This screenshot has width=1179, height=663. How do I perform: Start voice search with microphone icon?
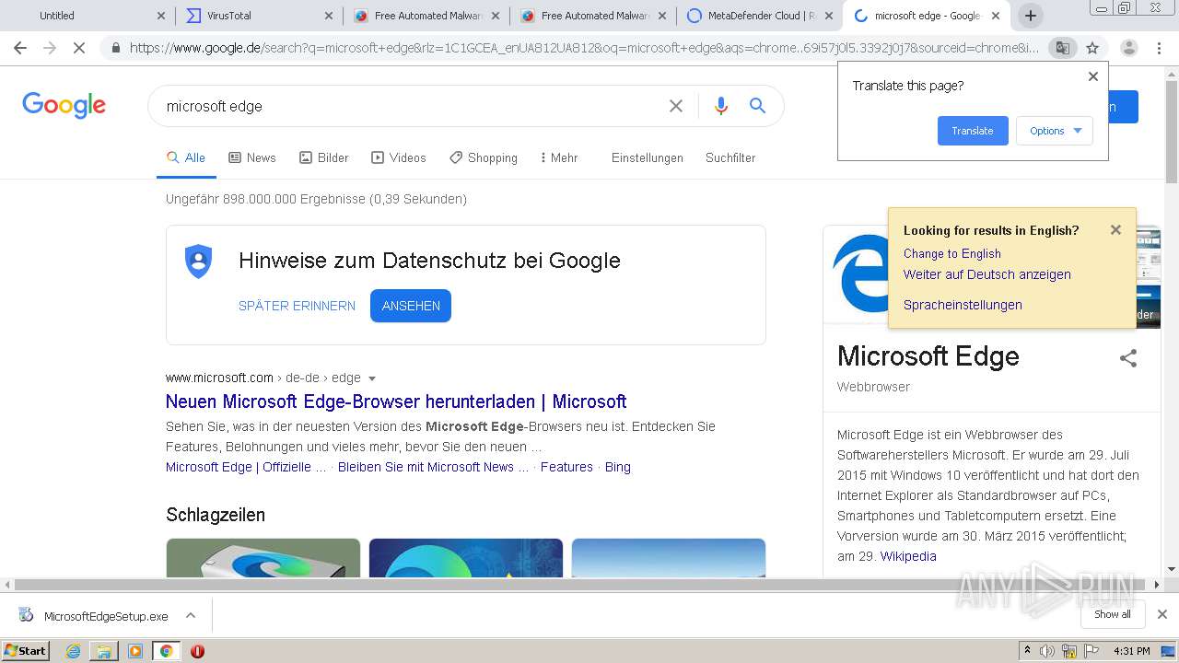(721, 106)
